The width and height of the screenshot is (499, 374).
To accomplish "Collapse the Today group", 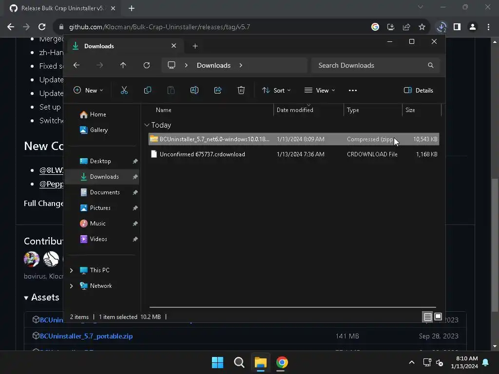I will point(147,125).
